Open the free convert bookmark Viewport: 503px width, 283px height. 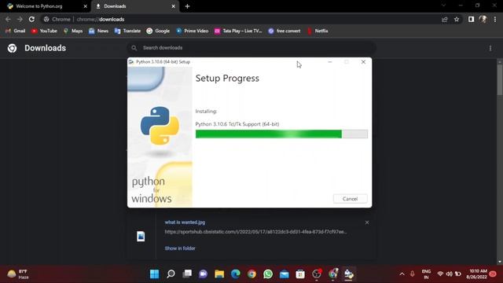pos(285,31)
